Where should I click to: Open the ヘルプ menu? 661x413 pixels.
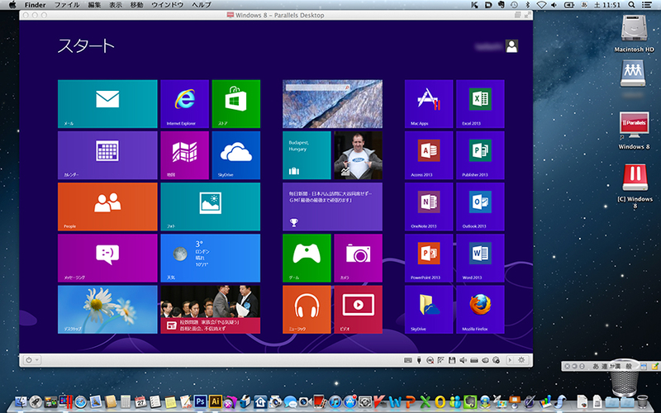202,5
